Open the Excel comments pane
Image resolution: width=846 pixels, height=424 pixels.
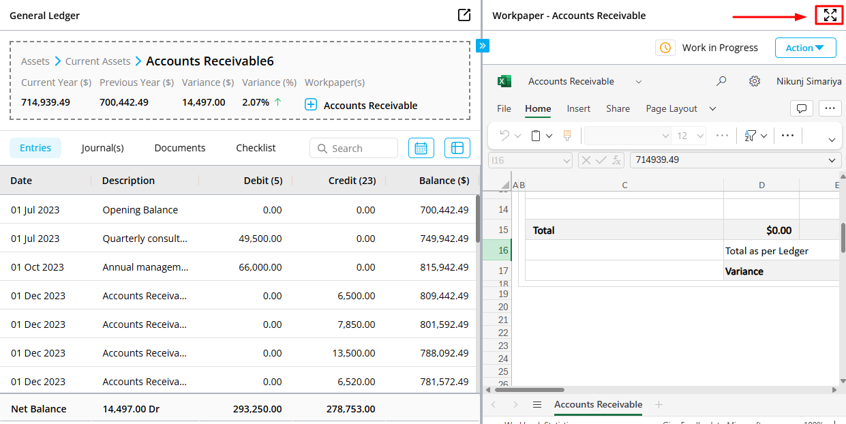coord(802,108)
